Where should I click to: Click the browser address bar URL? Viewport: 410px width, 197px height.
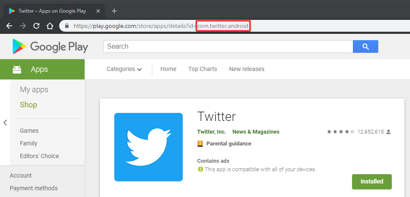(161, 26)
